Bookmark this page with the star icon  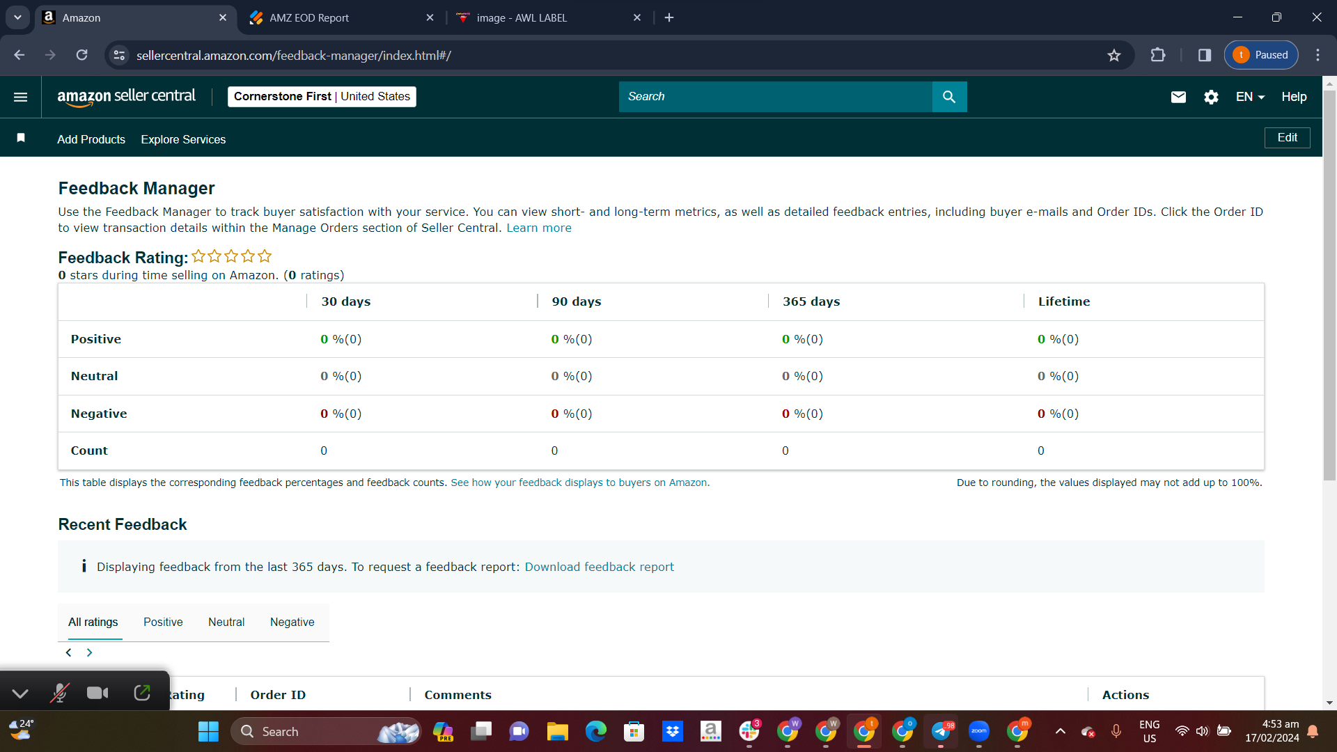[1114, 55]
